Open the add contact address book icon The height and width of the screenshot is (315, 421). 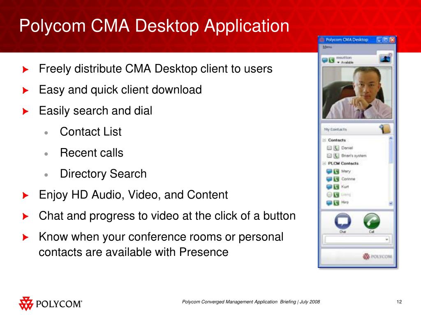[385, 129]
